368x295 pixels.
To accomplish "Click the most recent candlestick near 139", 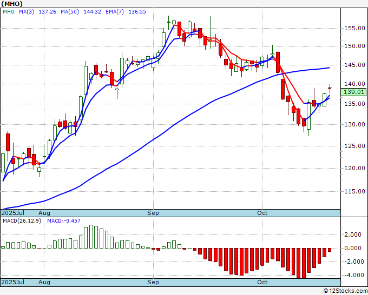I will (330, 88).
